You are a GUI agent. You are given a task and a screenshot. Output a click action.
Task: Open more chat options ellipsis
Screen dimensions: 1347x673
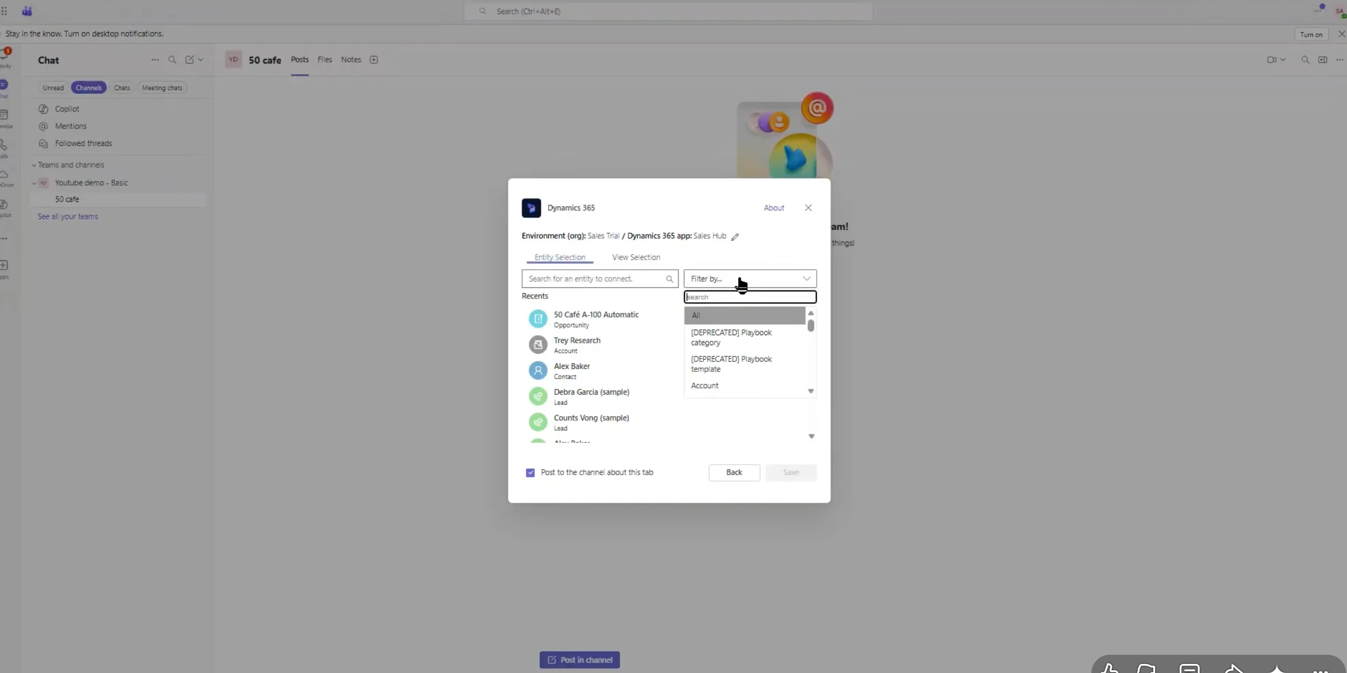pyautogui.click(x=155, y=60)
